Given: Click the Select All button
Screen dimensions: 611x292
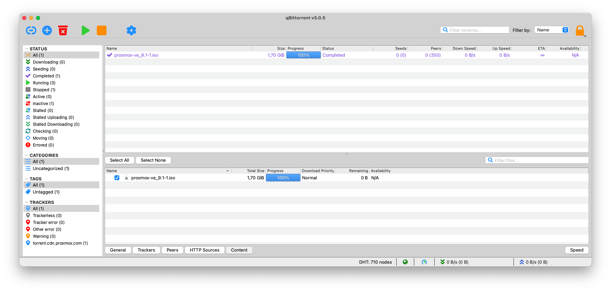Looking at the screenshot, I should (x=120, y=160).
